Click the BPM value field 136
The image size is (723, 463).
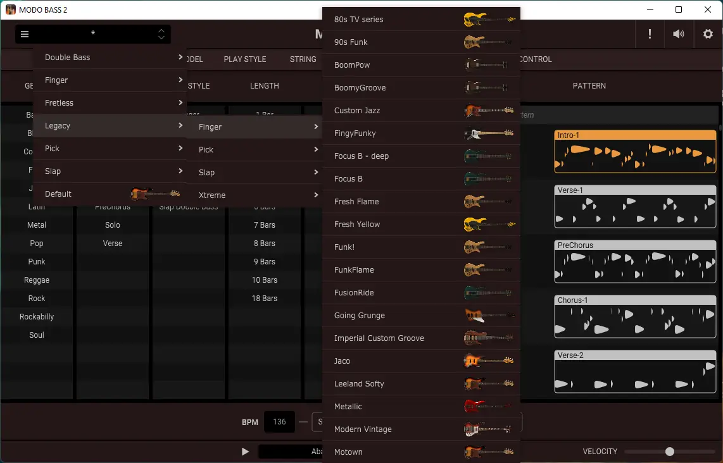[x=279, y=422]
